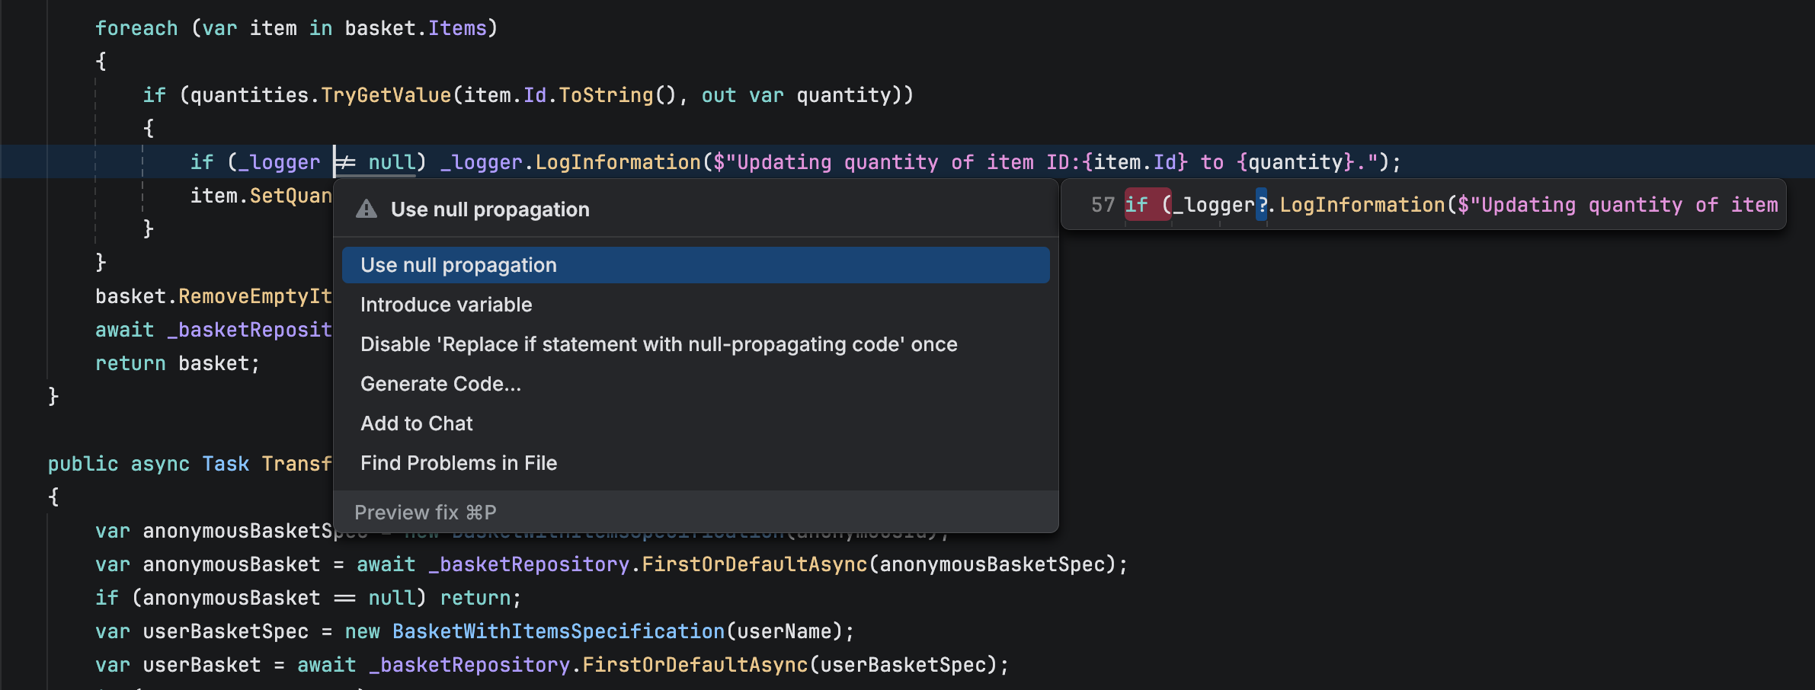Click 'basket.Items' in the foreach statement
Image resolution: width=1815 pixels, height=690 pixels.
click(417, 27)
